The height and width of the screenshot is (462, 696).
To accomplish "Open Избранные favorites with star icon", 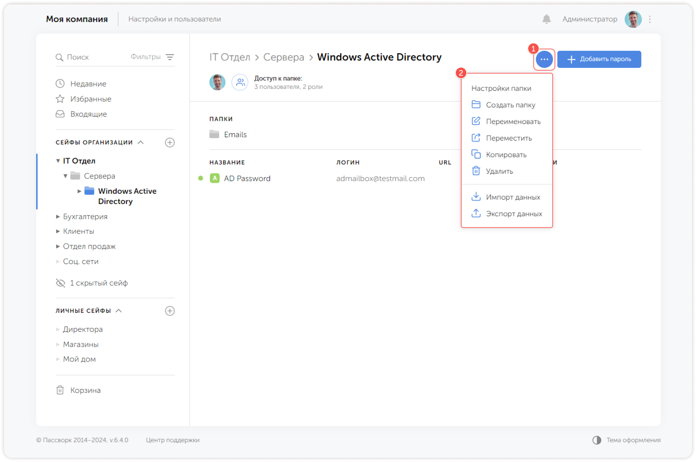I will click(x=90, y=99).
